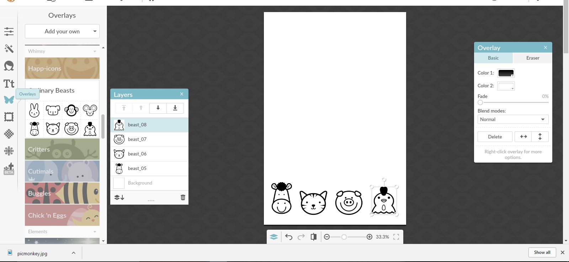Click the canvas zoom slider handle
The image size is (569, 262).
344,237
